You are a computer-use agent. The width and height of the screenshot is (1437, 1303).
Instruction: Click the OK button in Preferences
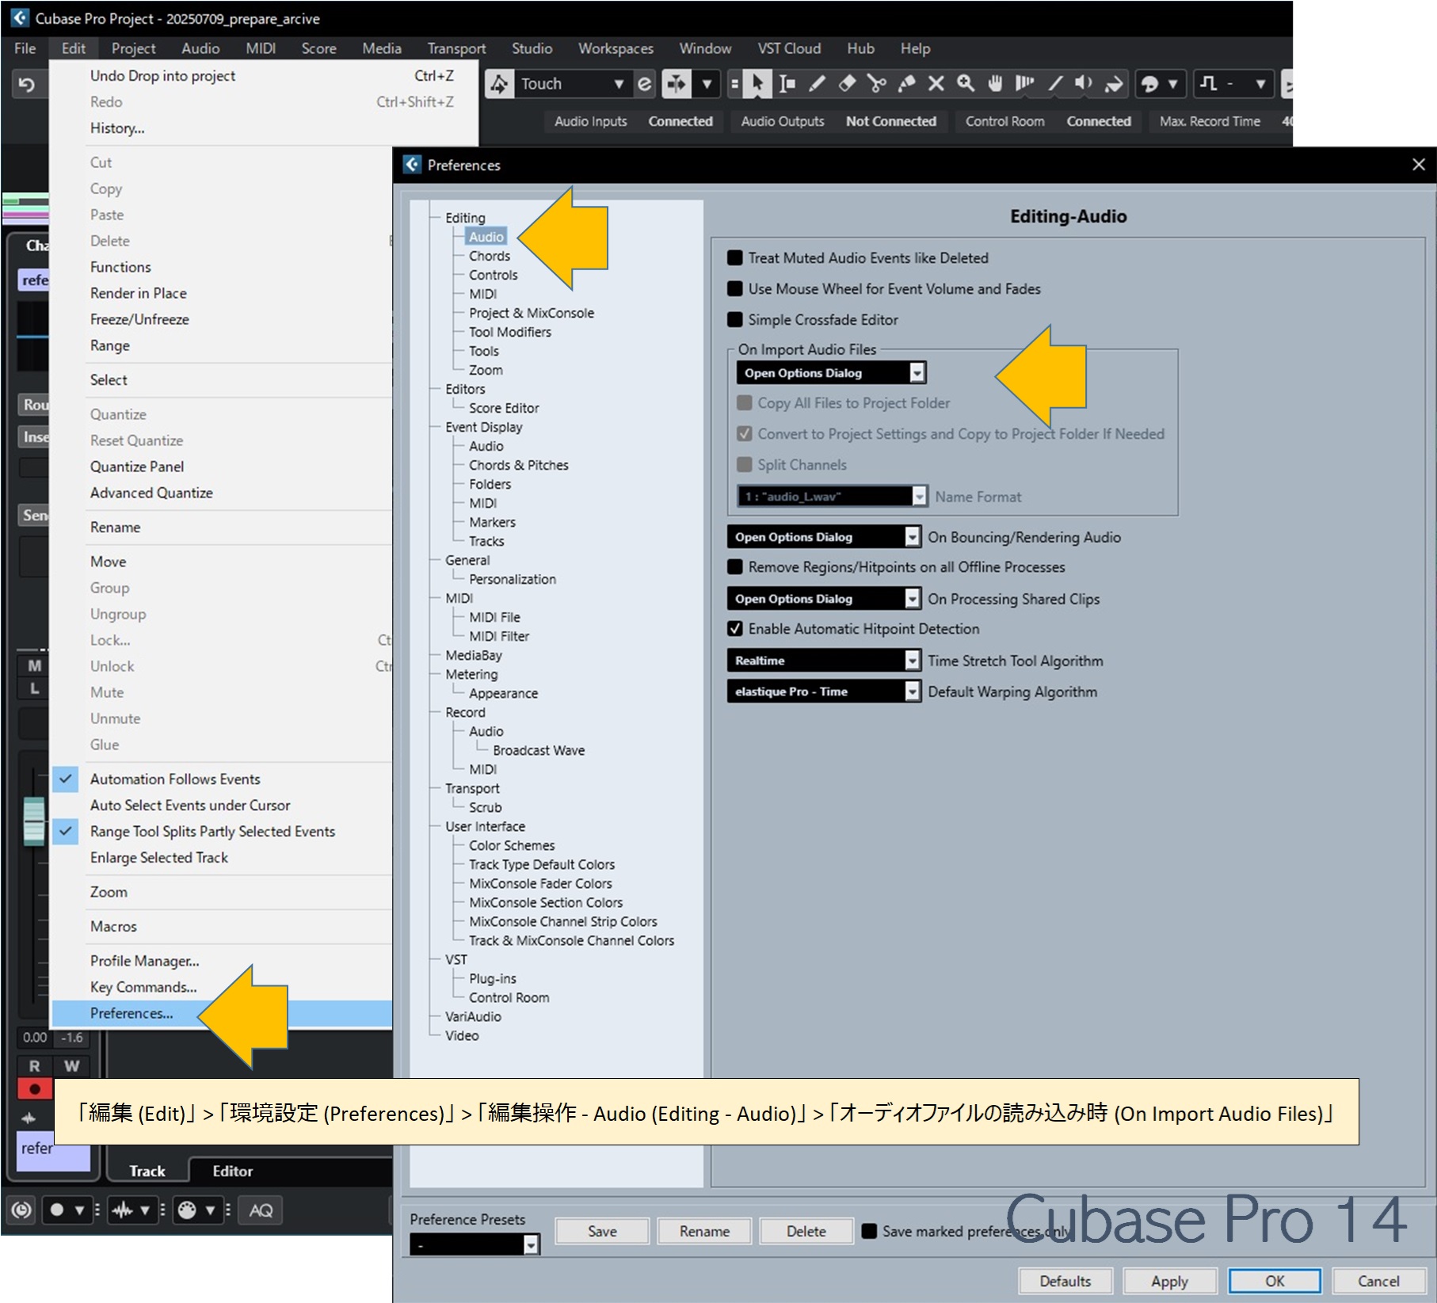(1275, 1282)
